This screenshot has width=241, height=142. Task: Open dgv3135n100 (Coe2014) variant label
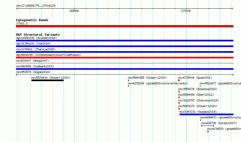(x=33, y=44)
